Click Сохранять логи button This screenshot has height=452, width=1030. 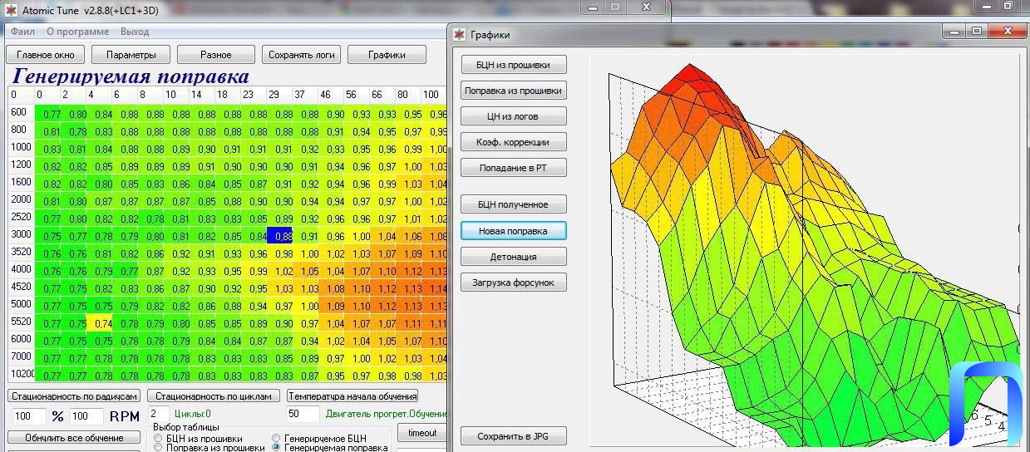(302, 55)
